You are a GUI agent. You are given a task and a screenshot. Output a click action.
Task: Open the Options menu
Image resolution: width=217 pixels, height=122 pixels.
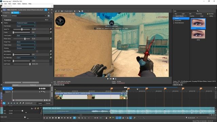[24, 4]
